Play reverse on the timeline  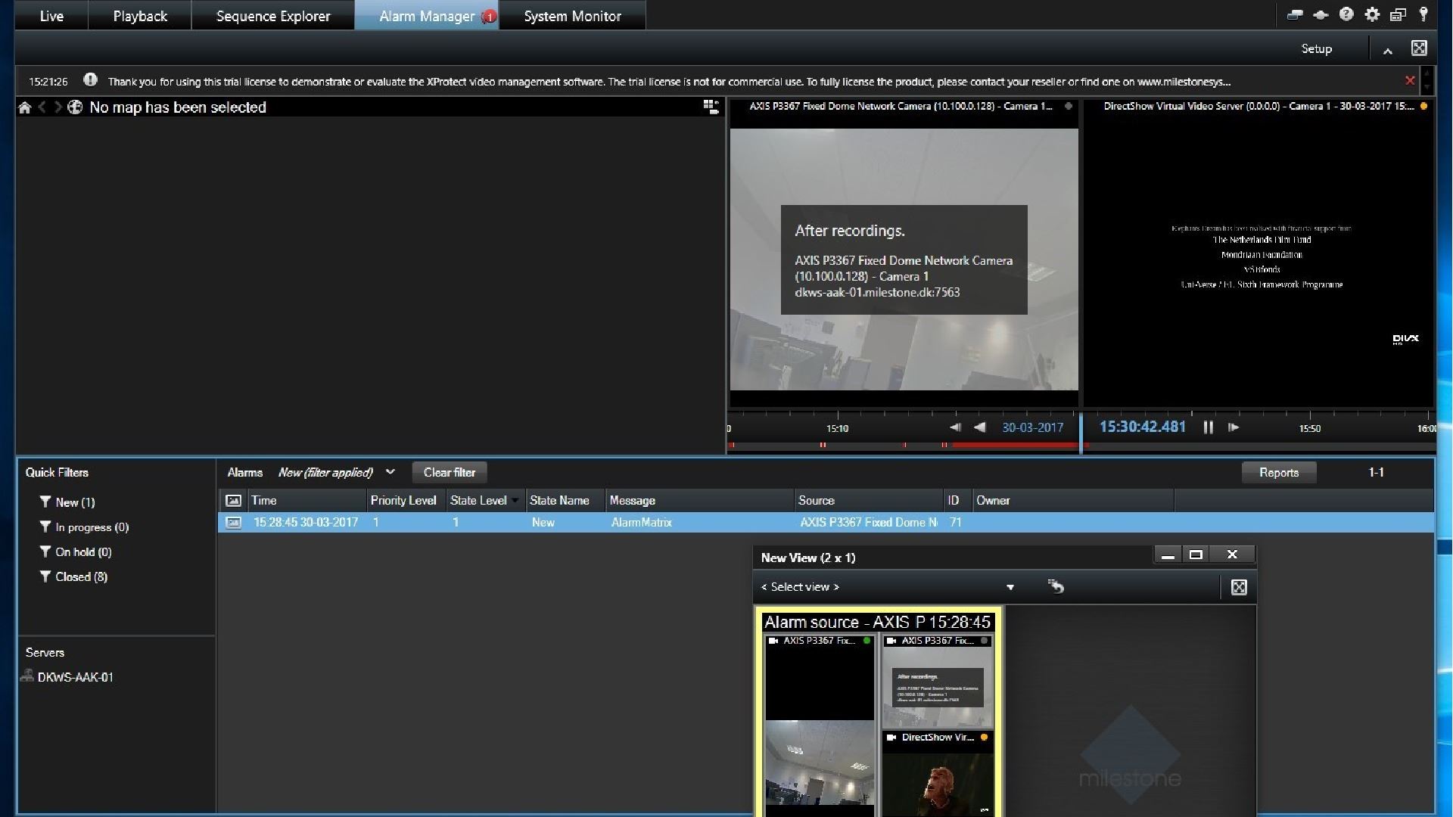coord(979,427)
